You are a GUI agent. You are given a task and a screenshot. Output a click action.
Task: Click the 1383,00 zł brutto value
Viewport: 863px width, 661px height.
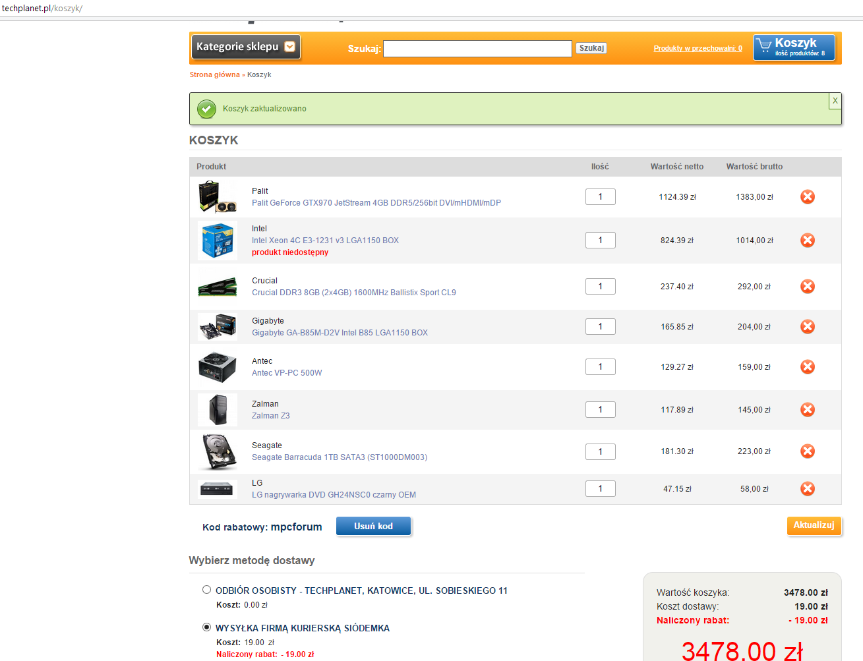click(x=755, y=197)
